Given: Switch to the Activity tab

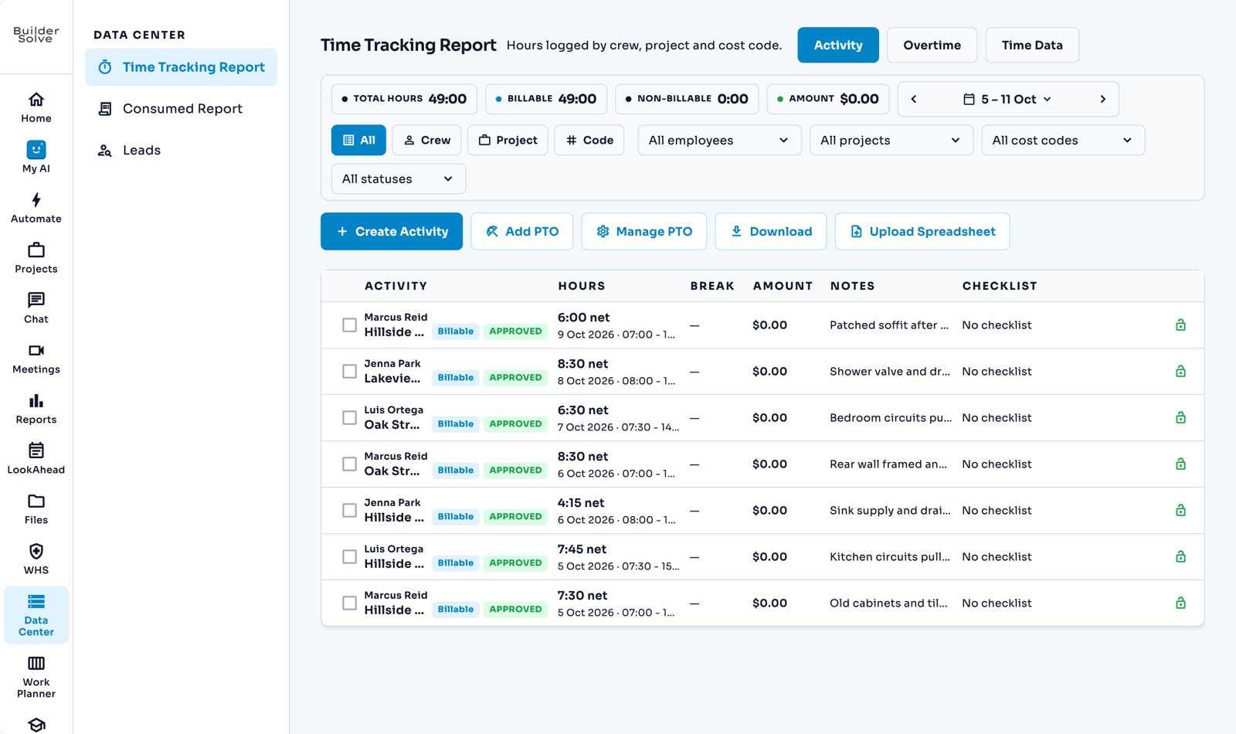Looking at the screenshot, I should pos(838,45).
